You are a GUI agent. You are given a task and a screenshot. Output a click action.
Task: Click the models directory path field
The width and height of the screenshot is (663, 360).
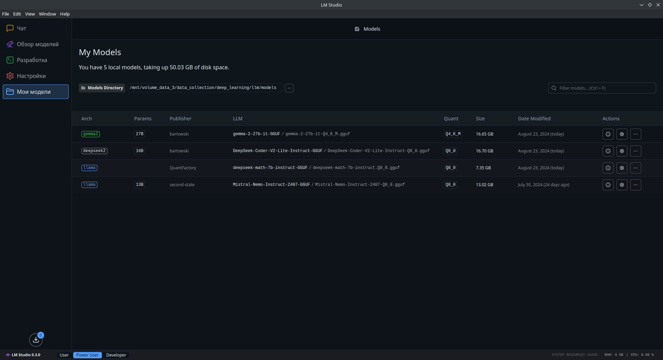point(204,88)
